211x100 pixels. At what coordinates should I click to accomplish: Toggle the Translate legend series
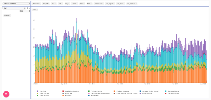(x=41, y=91)
